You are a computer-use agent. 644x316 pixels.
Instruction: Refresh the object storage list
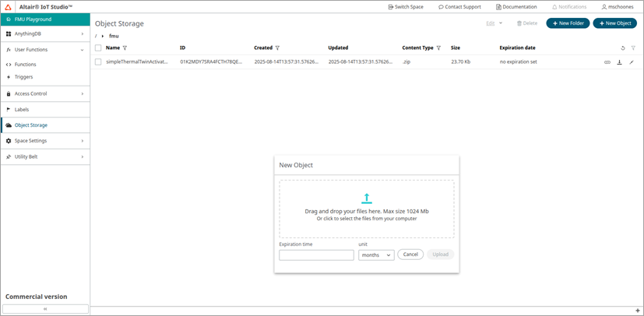click(623, 48)
